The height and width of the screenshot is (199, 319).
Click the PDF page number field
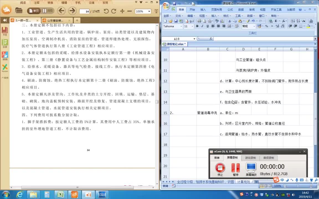84,11
